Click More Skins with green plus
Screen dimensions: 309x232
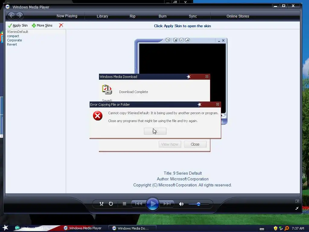(x=42, y=25)
